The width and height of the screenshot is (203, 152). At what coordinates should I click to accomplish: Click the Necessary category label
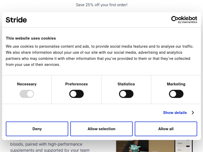(27, 84)
